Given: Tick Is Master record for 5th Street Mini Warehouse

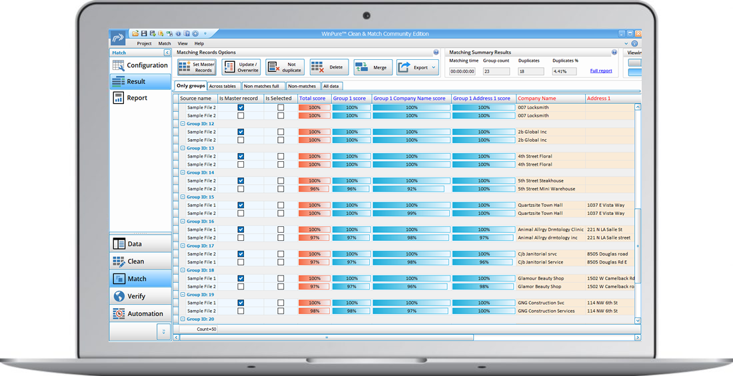Looking at the screenshot, I should [241, 189].
